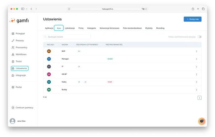Toggle Pokaż zarchiwizowane pozycje switch
The image size is (215, 137).
click(x=199, y=37)
